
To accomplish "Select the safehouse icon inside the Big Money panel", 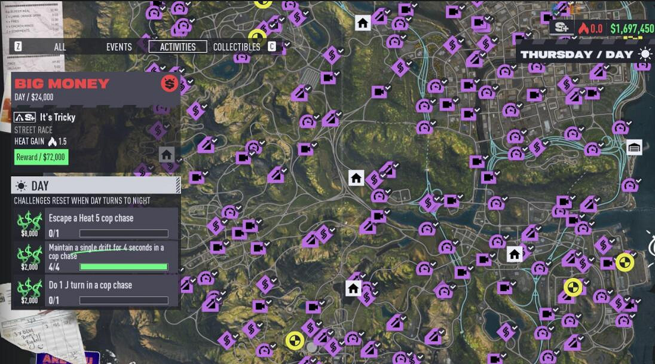I will 167,154.
